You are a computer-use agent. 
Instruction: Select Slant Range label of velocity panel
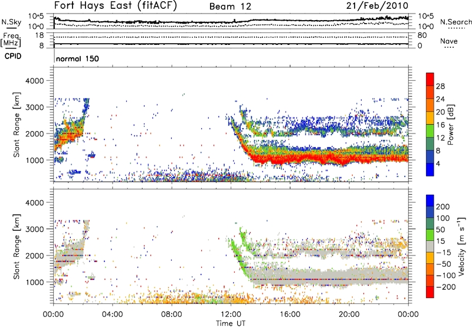17,247
